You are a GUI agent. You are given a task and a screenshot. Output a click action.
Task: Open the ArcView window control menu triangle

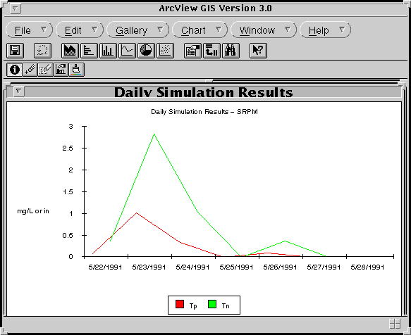16,8
